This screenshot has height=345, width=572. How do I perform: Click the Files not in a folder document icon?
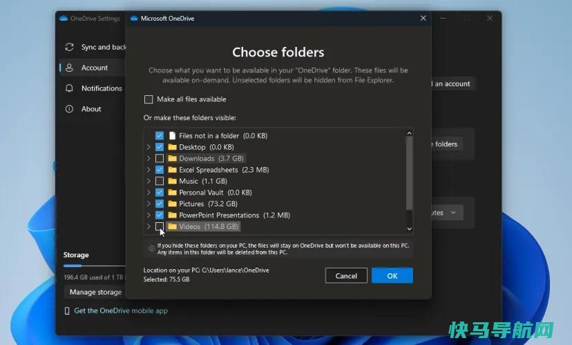coord(172,135)
